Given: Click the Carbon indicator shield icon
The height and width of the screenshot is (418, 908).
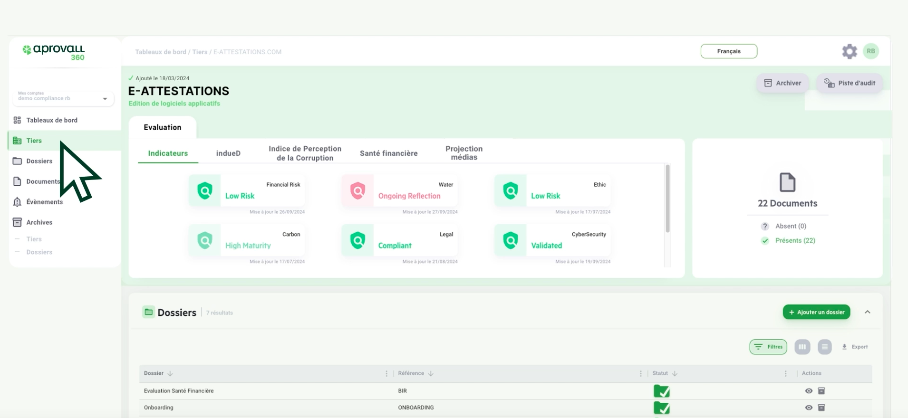Looking at the screenshot, I should tap(205, 240).
